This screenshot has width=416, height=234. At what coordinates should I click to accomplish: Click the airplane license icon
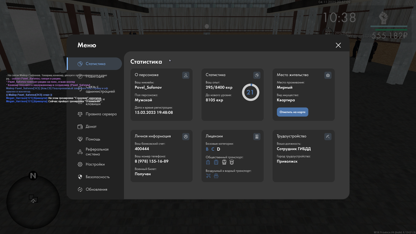click(208, 176)
